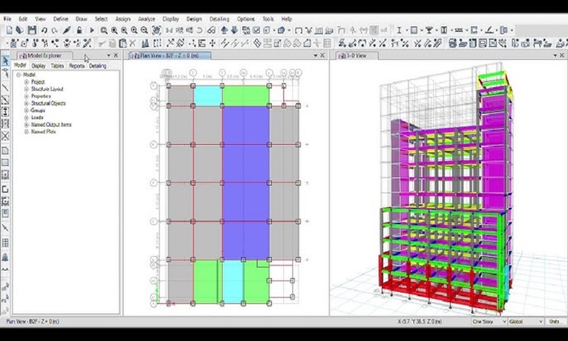
Task: Close the Model Explorer panel
Action: [x=116, y=55]
